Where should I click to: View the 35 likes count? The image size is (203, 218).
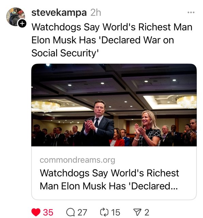coord(48,212)
